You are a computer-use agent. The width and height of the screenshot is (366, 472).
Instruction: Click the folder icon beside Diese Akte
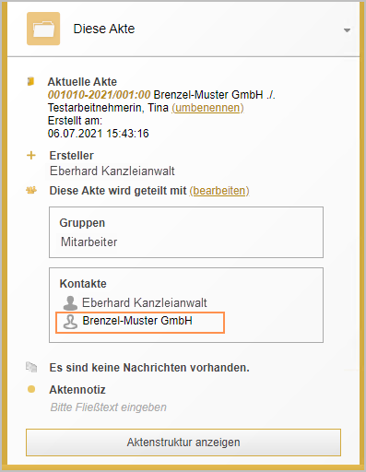click(43, 29)
